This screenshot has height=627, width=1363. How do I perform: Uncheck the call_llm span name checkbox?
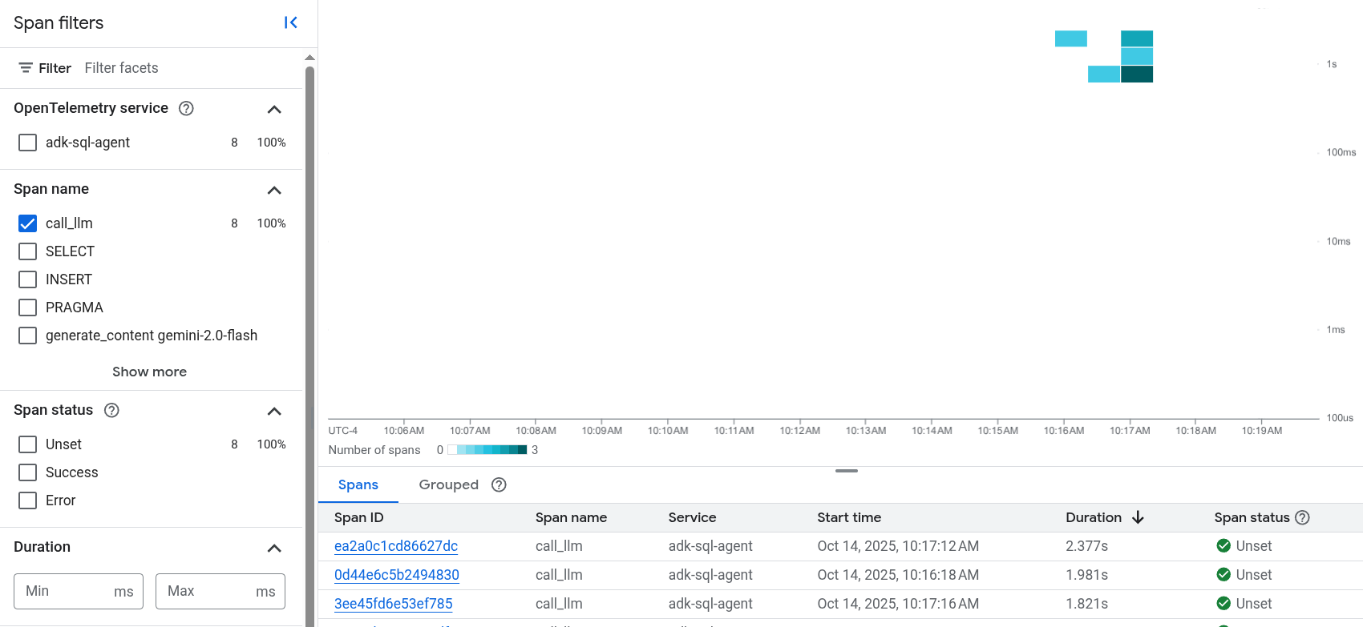(27, 223)
